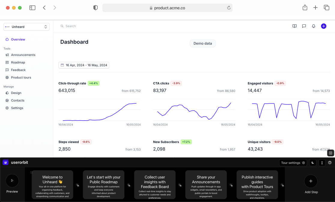Open the date range picker
The image size is (335, 202).
(x=84, y=65)
